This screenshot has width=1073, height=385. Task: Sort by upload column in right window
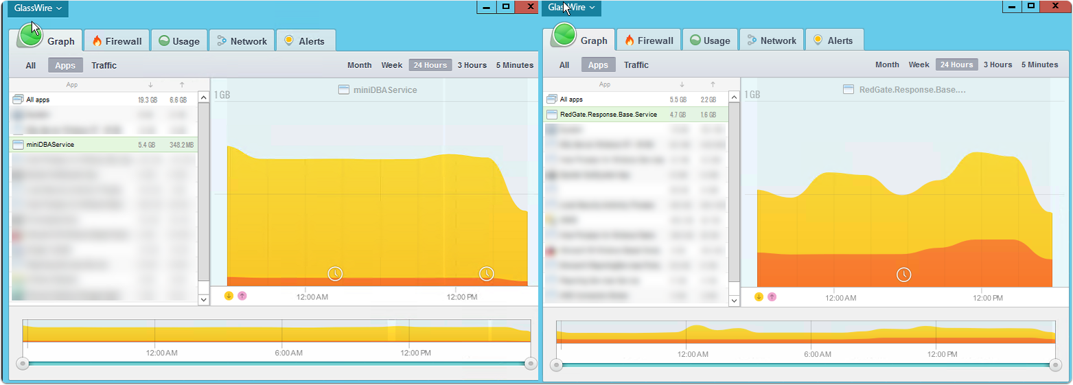[x=713, y=84]
